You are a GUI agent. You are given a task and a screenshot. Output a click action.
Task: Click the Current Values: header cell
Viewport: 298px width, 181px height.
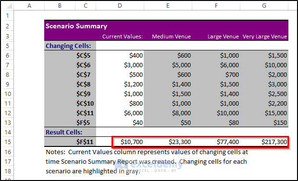123,36
